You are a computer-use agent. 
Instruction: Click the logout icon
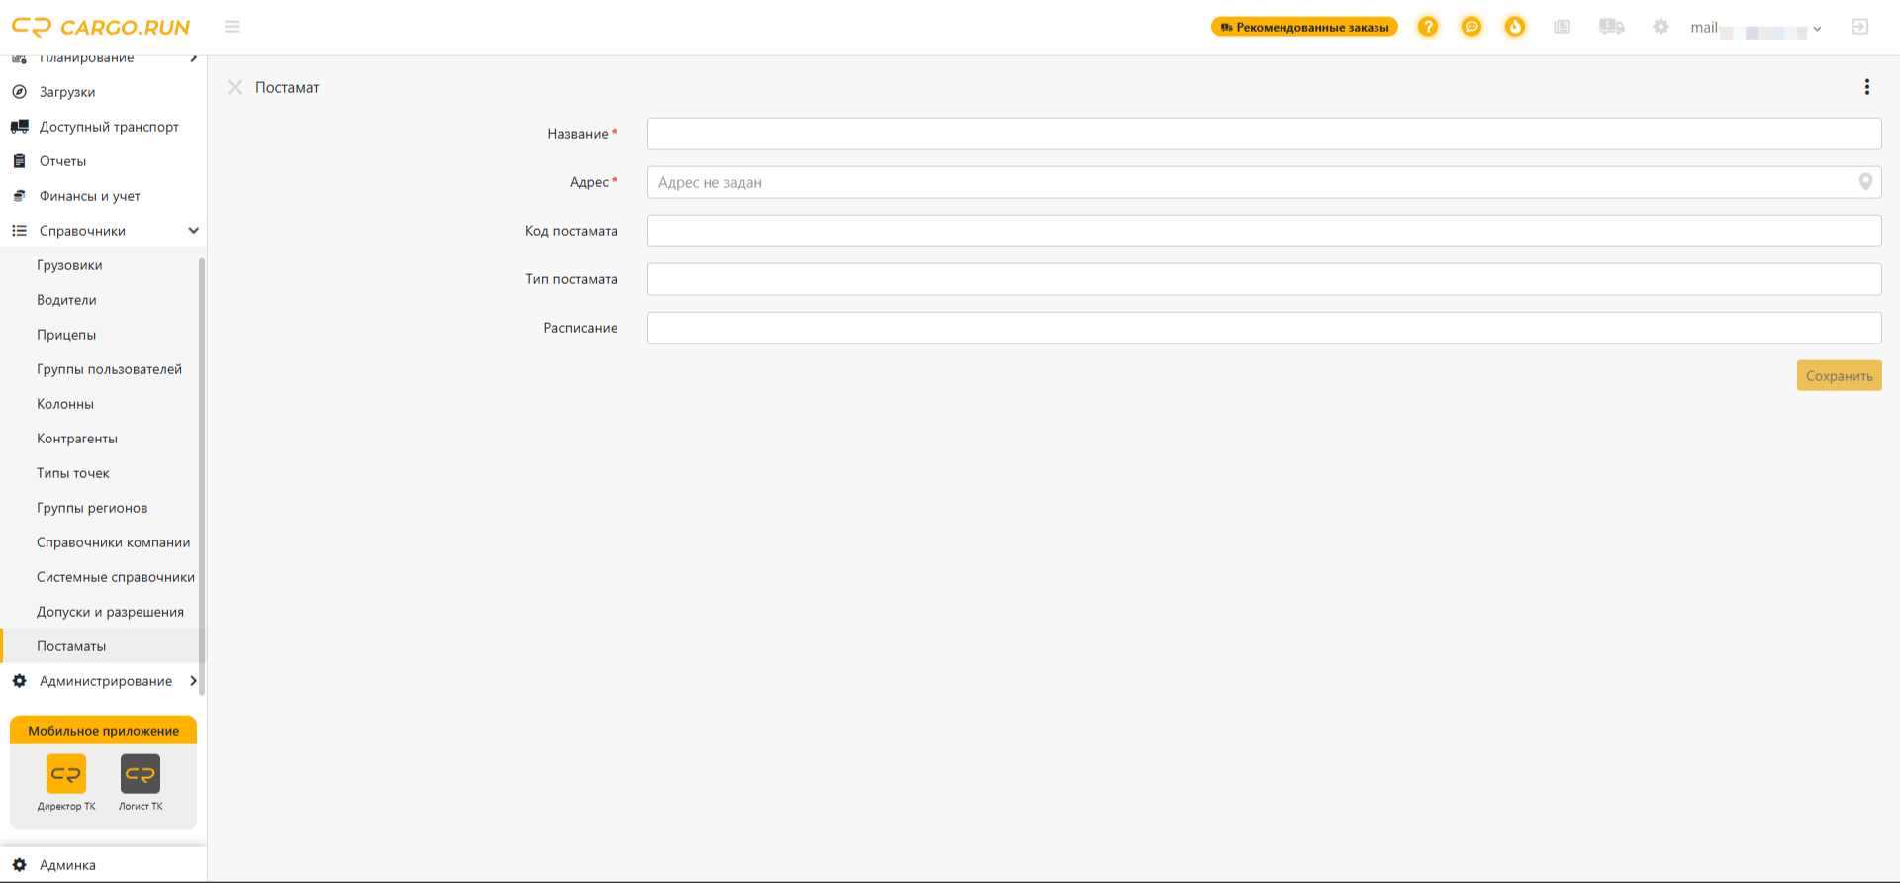click(x=1860, y=27)
